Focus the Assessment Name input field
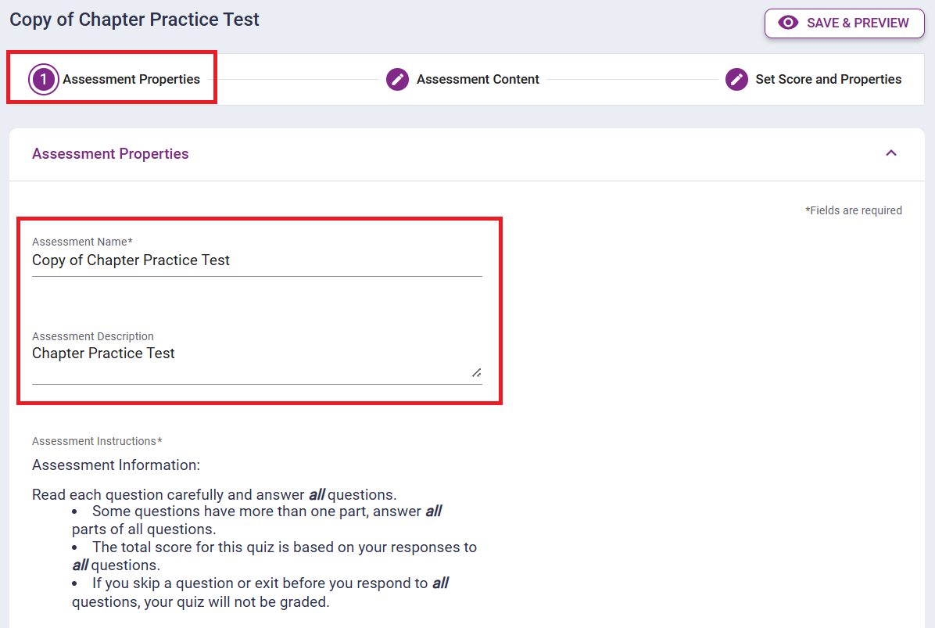This screenshot has width=935, height=628. [x=256, y=260]
